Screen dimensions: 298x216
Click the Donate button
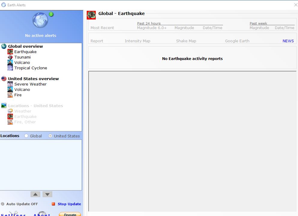[x=70, y=214]
